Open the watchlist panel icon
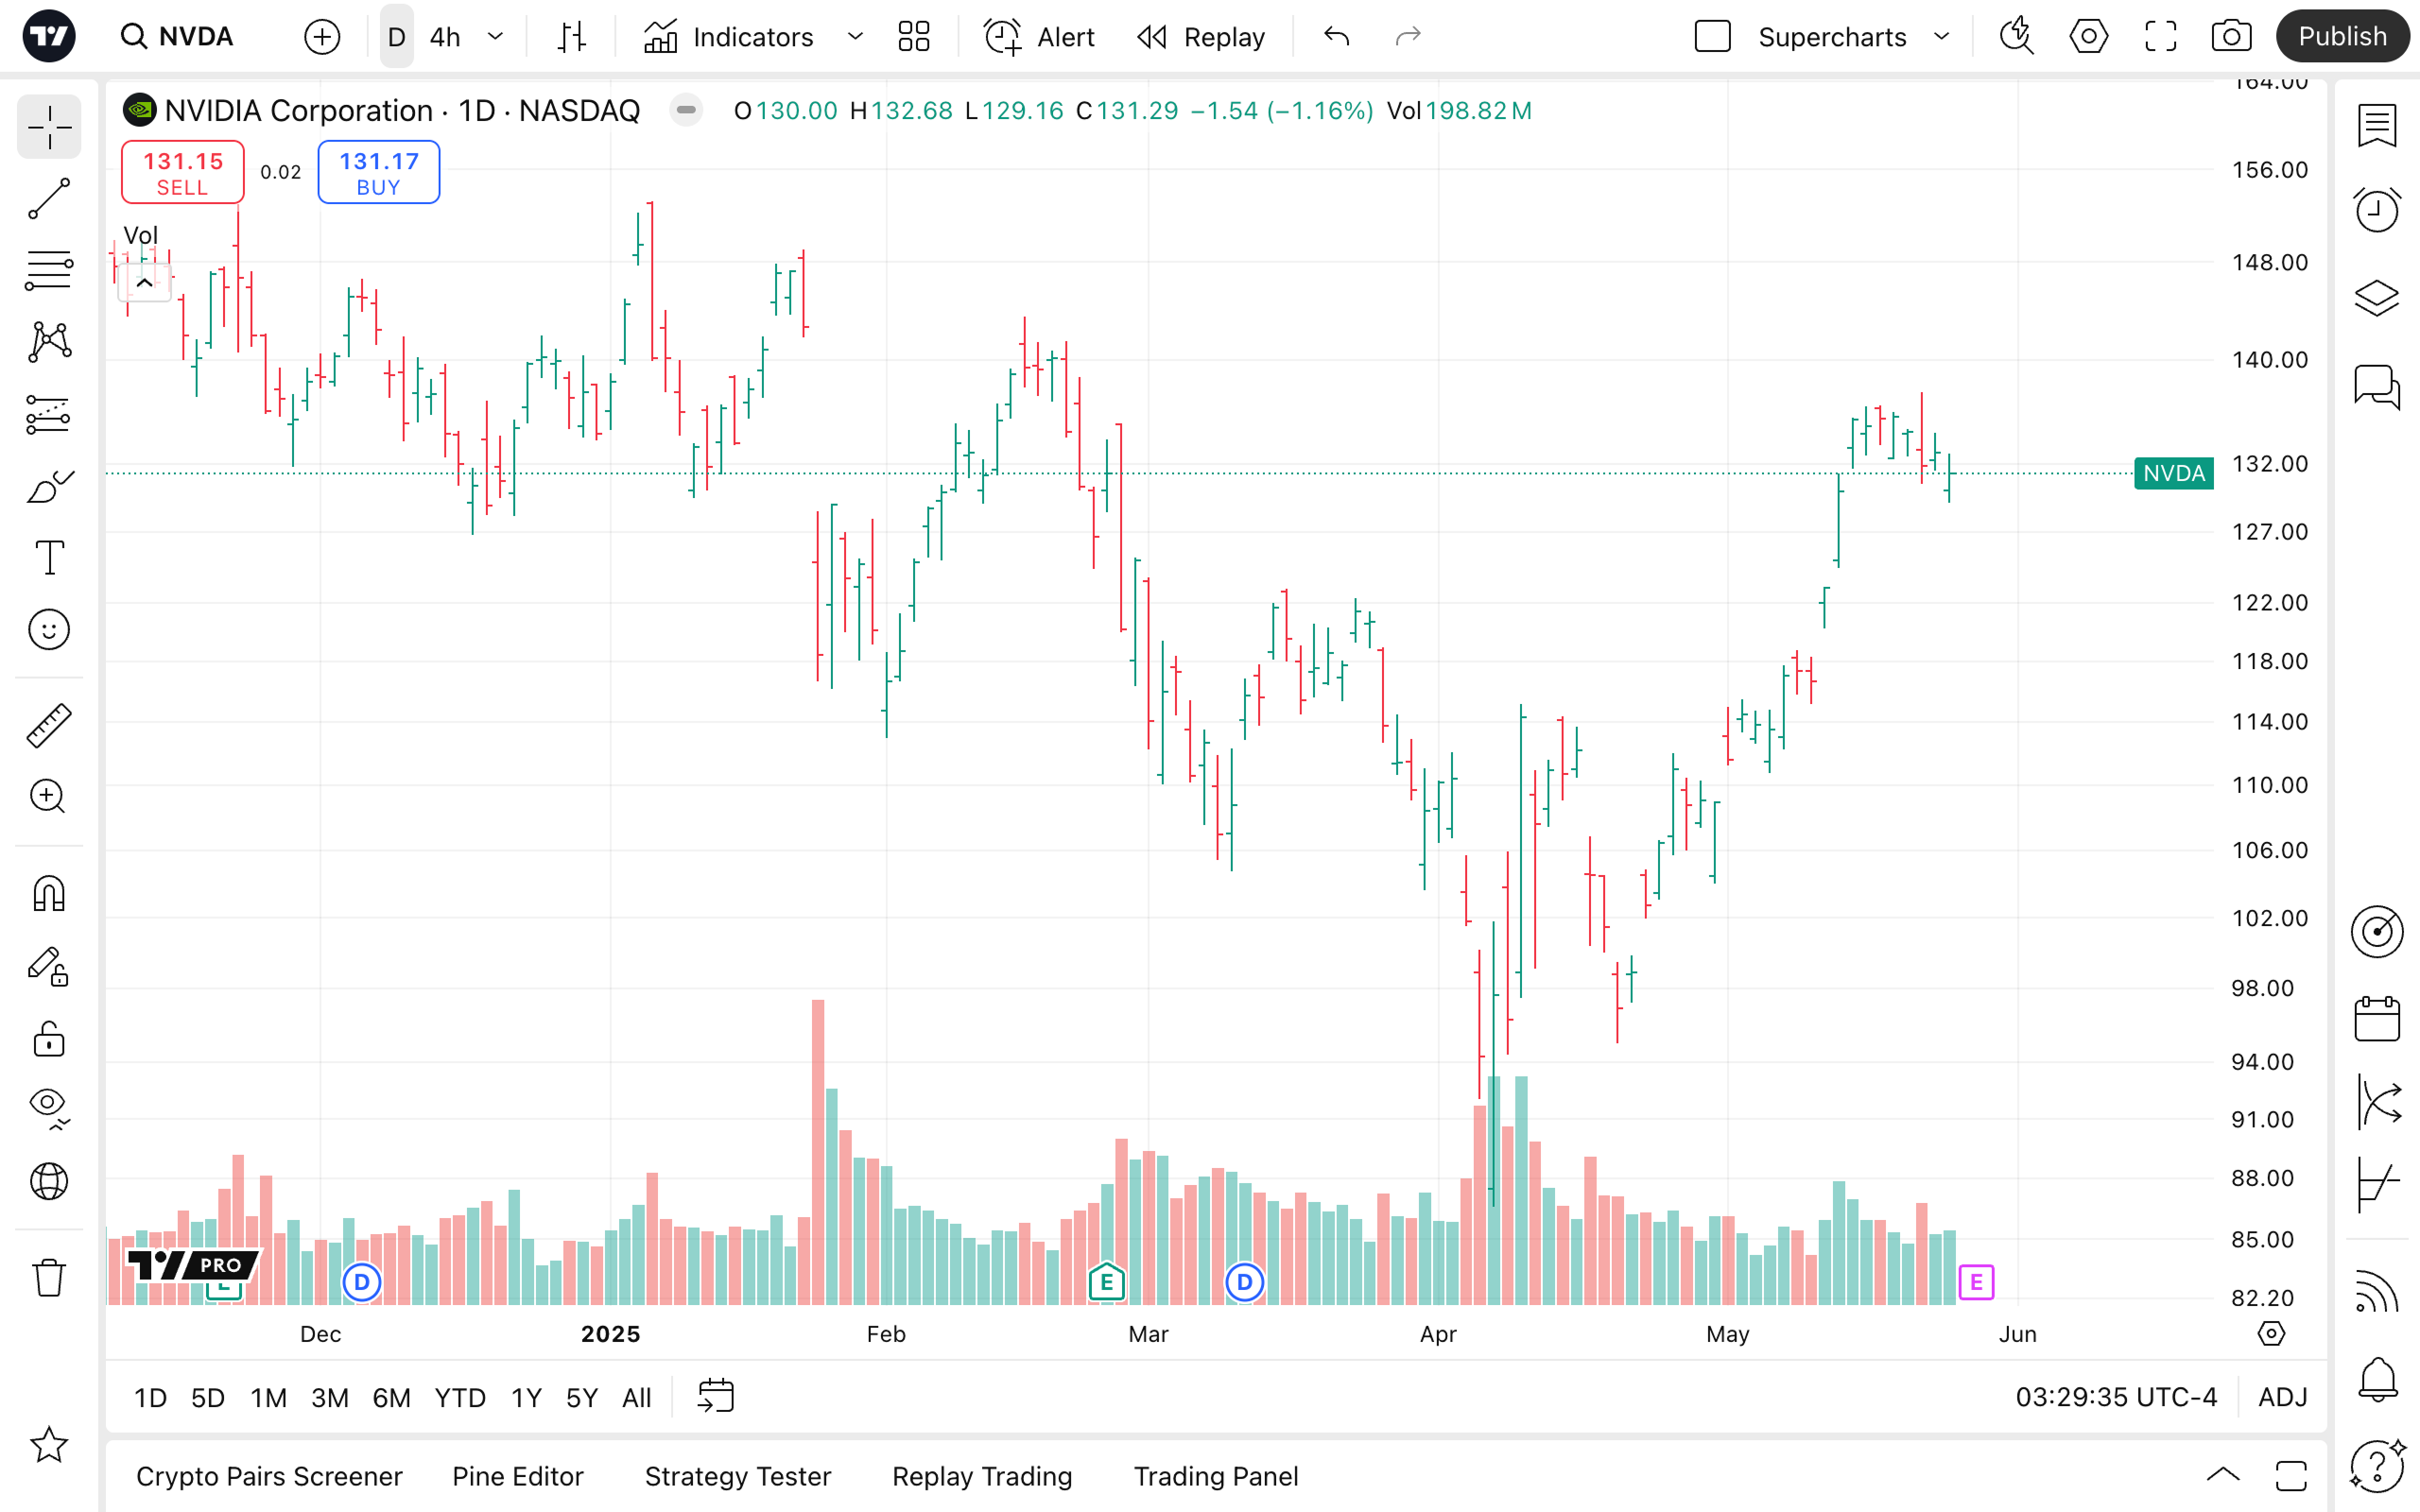 coord(2377,126)
